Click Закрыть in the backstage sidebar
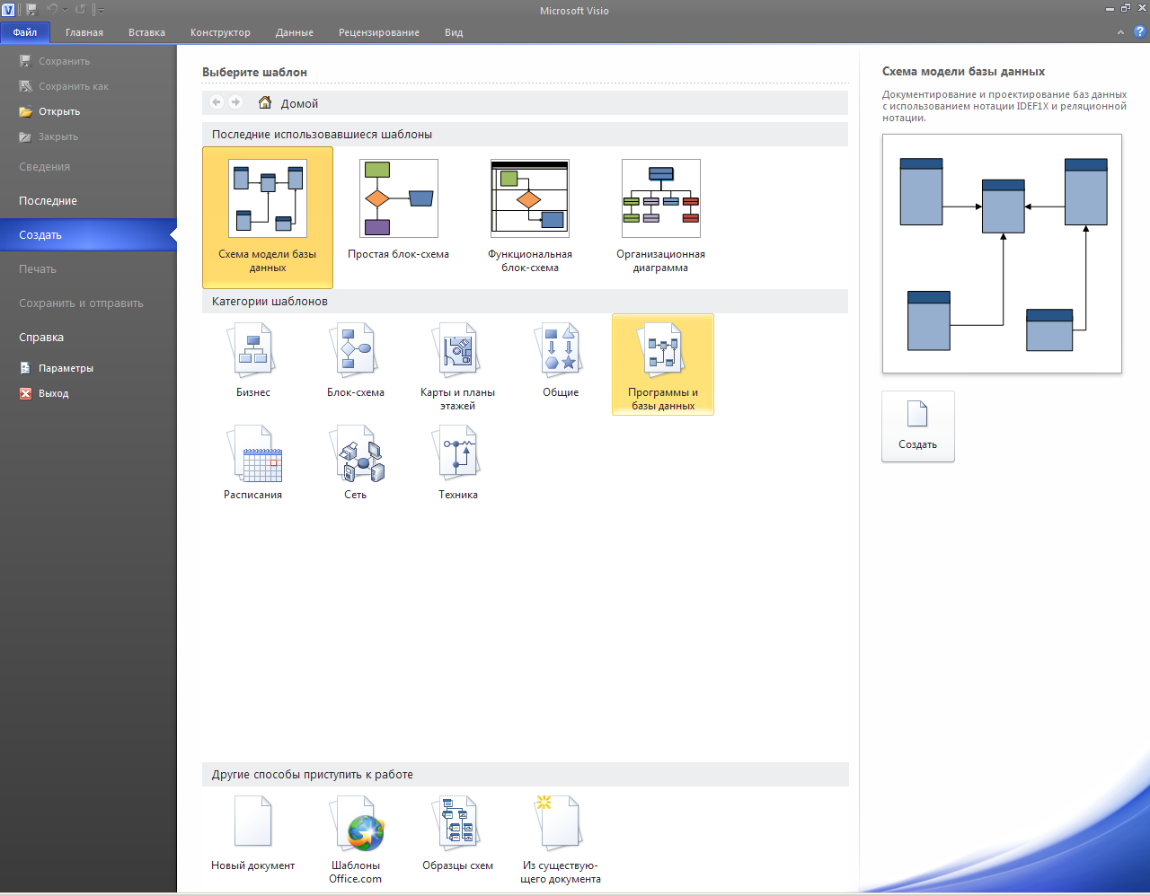The width and height of the screenshot is (1150, 896). [x=49, y=136]
